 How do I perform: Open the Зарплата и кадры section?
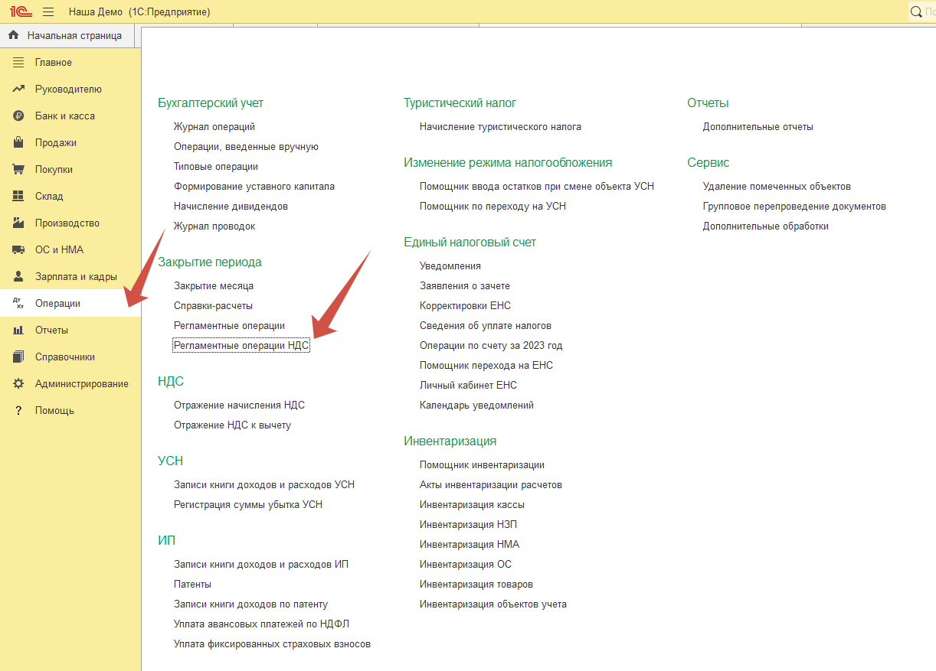[x=75, y=277]
